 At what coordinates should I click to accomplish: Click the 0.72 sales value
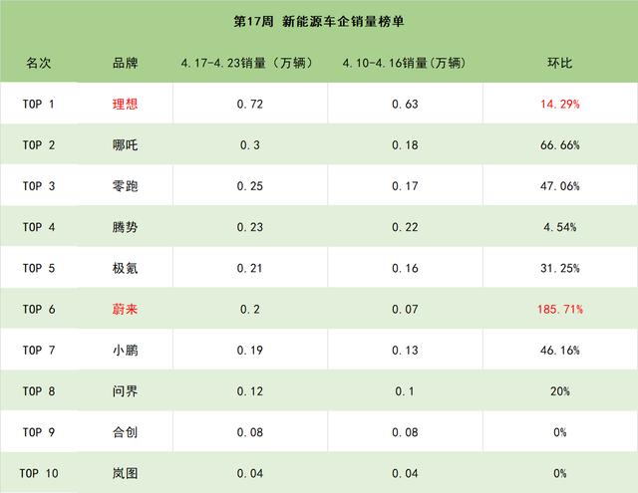[x=250, y=104]
